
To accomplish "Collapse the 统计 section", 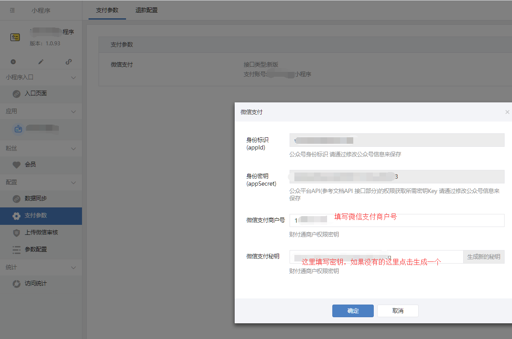I will coord(73,267).
